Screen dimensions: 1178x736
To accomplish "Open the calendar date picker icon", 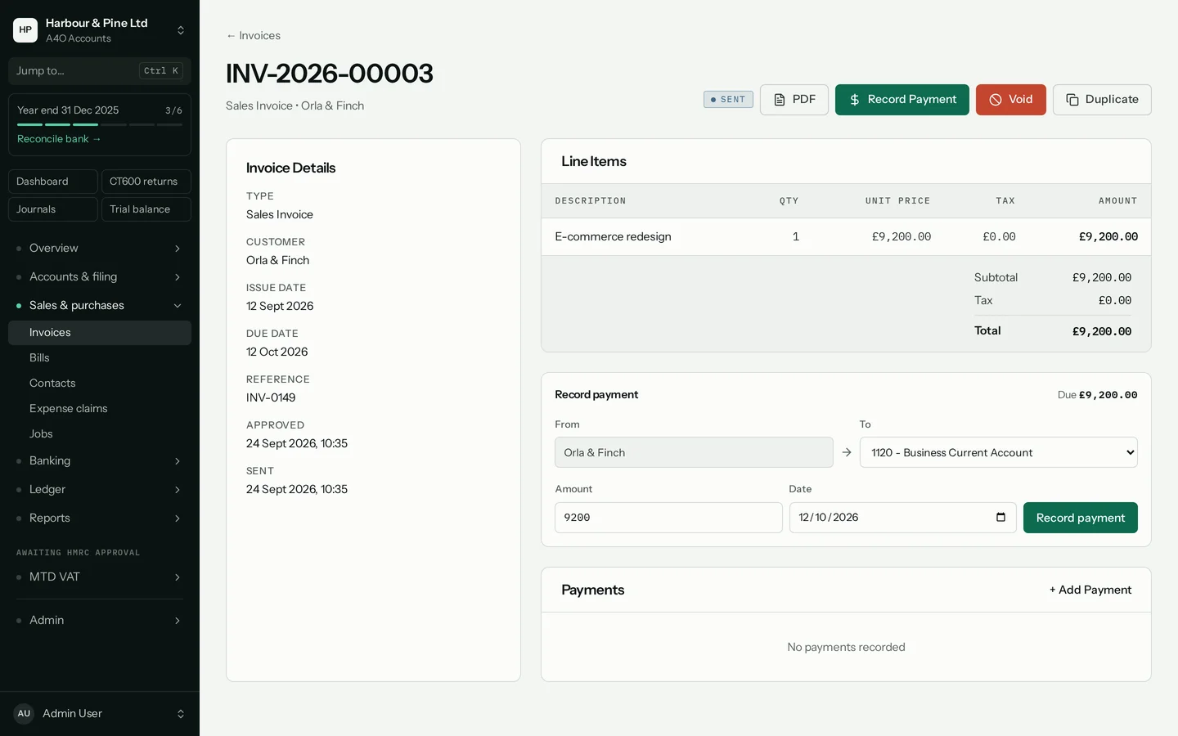I will click(x=1000, y=518).
